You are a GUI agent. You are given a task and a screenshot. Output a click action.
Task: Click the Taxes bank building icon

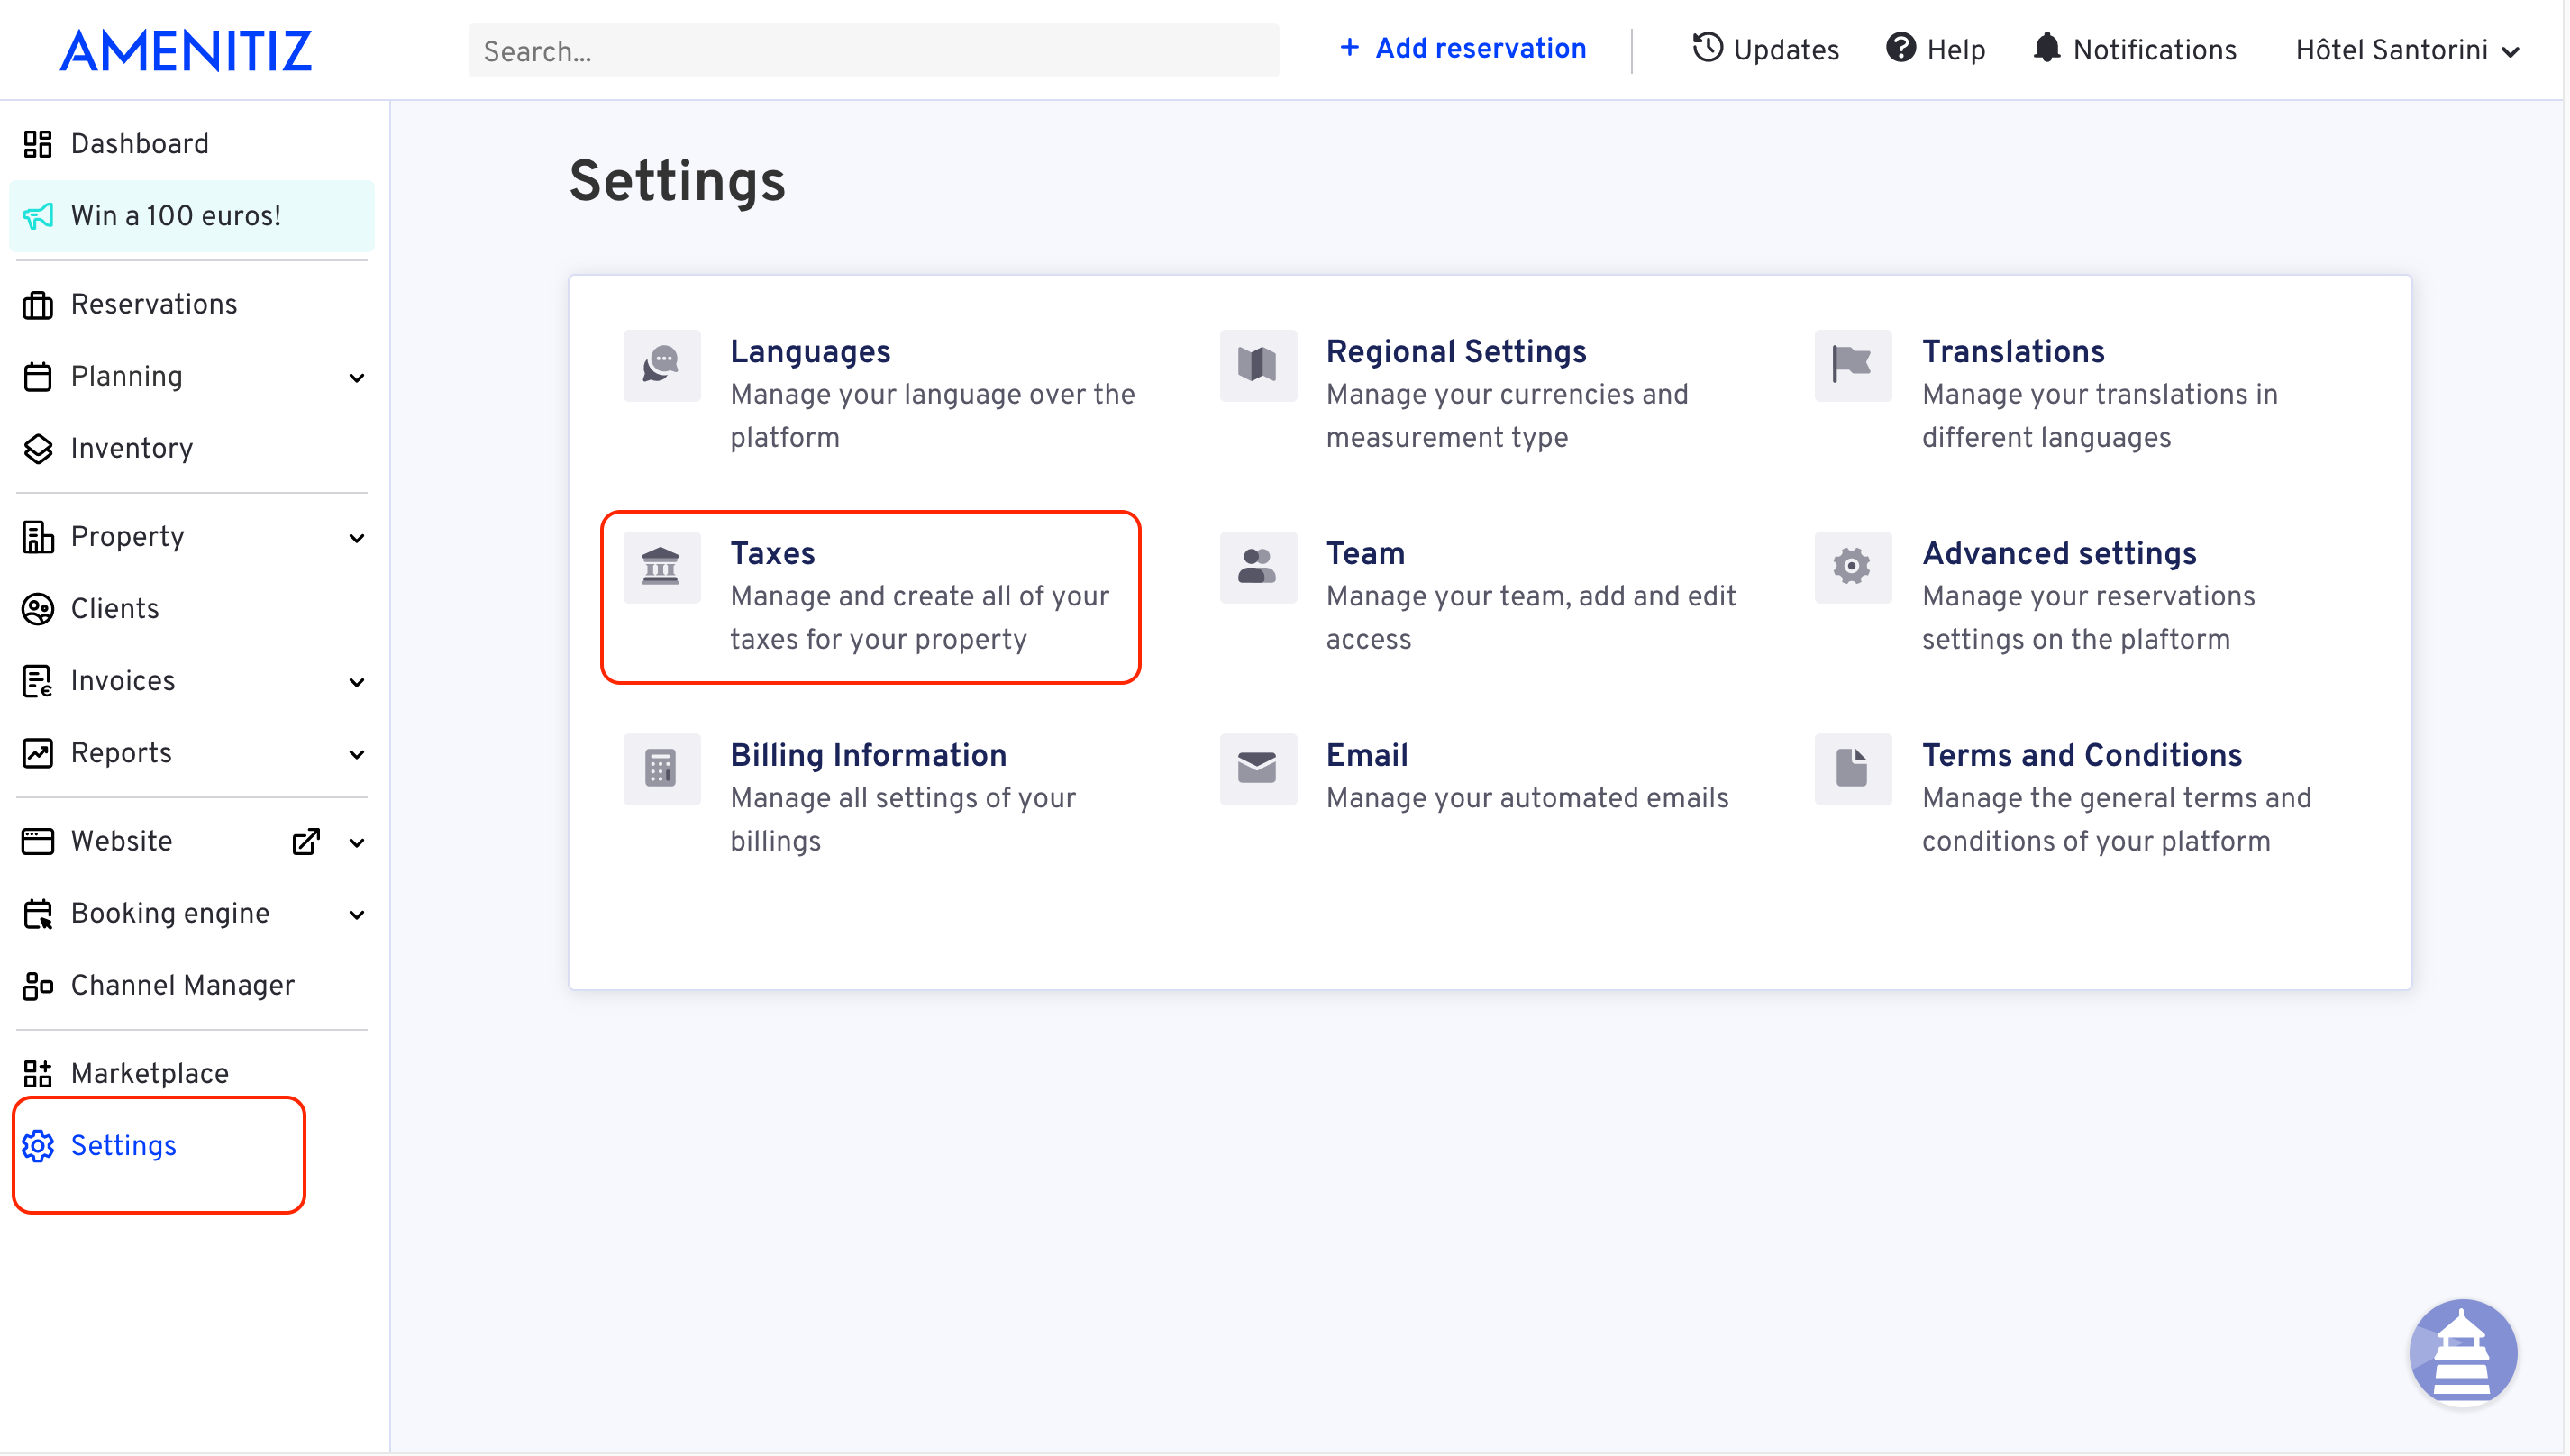tap(661, 567)
